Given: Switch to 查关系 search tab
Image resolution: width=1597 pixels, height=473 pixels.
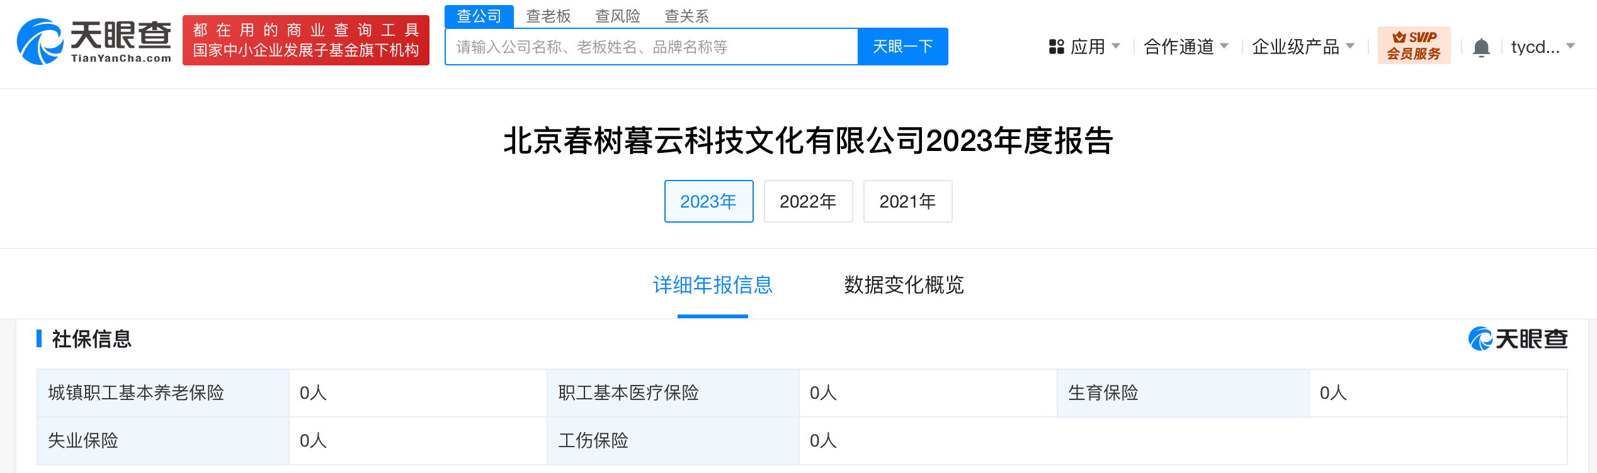Looking at the screenshot, I should pos(687,16).
